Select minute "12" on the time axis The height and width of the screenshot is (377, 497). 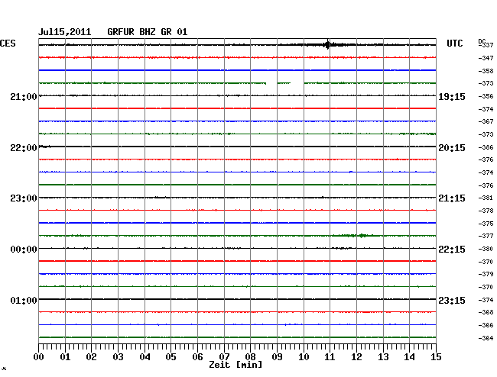coord(356,356)
